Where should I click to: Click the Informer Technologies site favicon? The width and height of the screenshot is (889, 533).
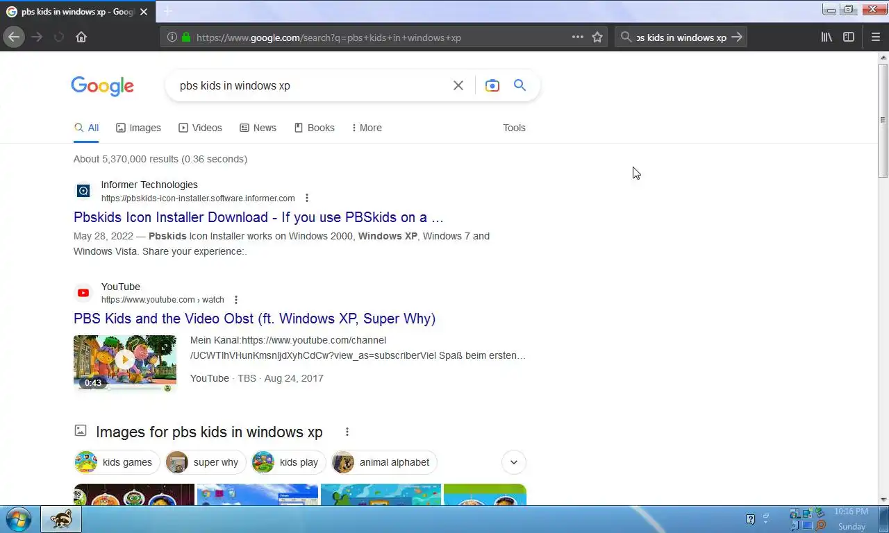(83, 191)
